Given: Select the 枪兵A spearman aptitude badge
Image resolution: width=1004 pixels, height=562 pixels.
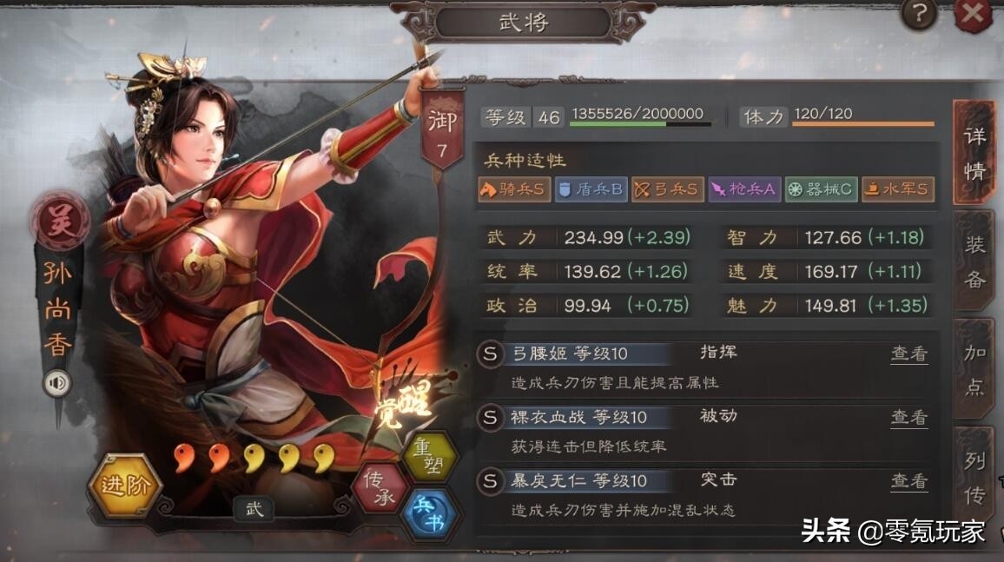Looking at the screenshot, I should (744, 189).
